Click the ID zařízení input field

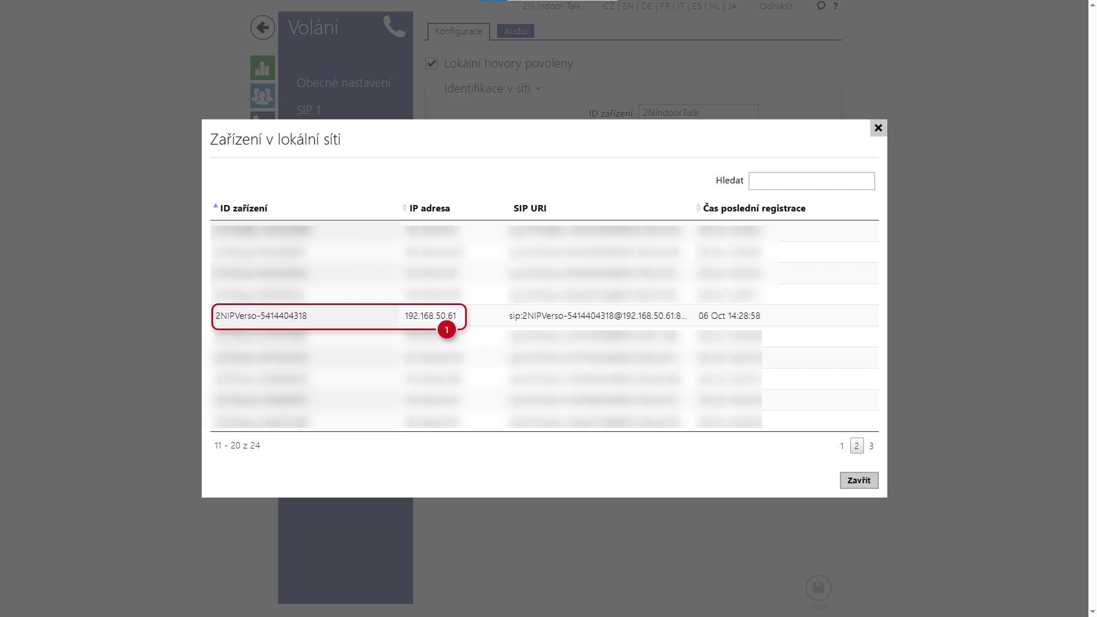pos(698,113)
